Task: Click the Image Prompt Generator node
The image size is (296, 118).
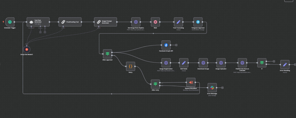Action: point(104,22)
